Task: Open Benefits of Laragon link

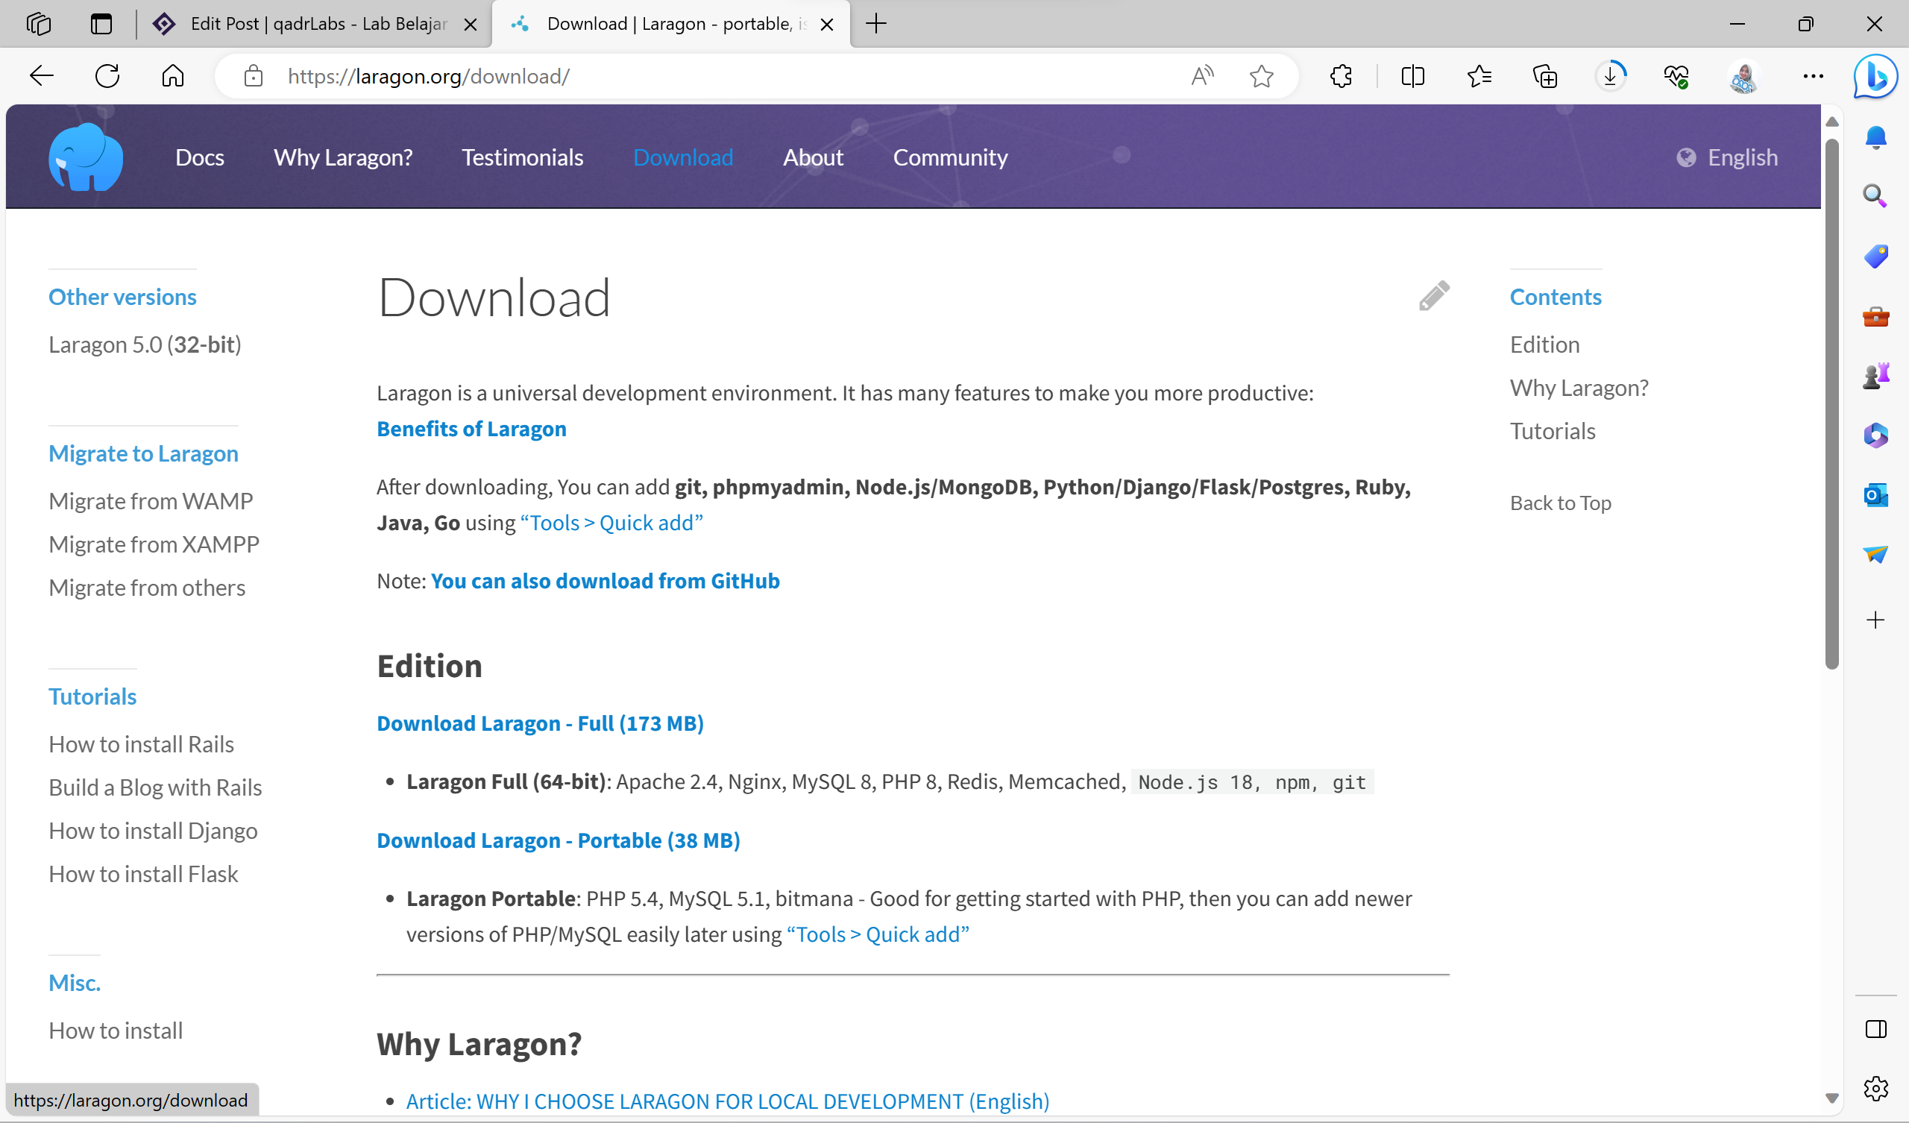Action: tap(471, 429)
